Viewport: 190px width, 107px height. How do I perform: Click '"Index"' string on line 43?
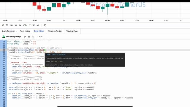(x=69, y=87)
